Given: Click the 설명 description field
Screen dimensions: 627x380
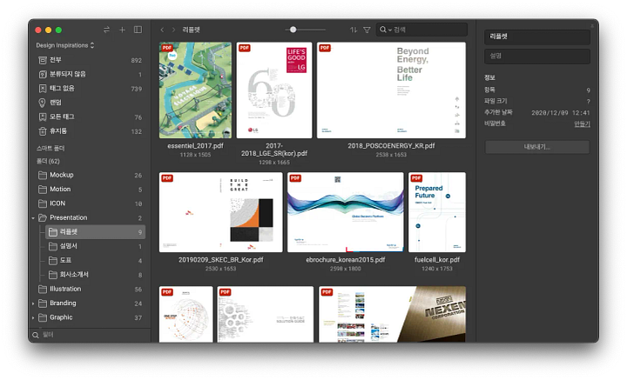Looking at the screenshot, I should click(x=537, y=57).
